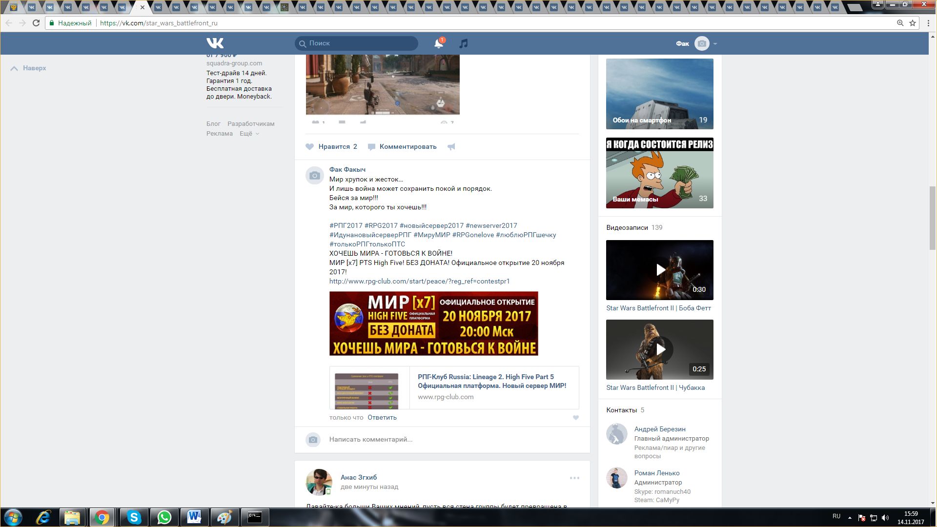
Task: Open Андрей Березин contact
Action: point(660,429)
